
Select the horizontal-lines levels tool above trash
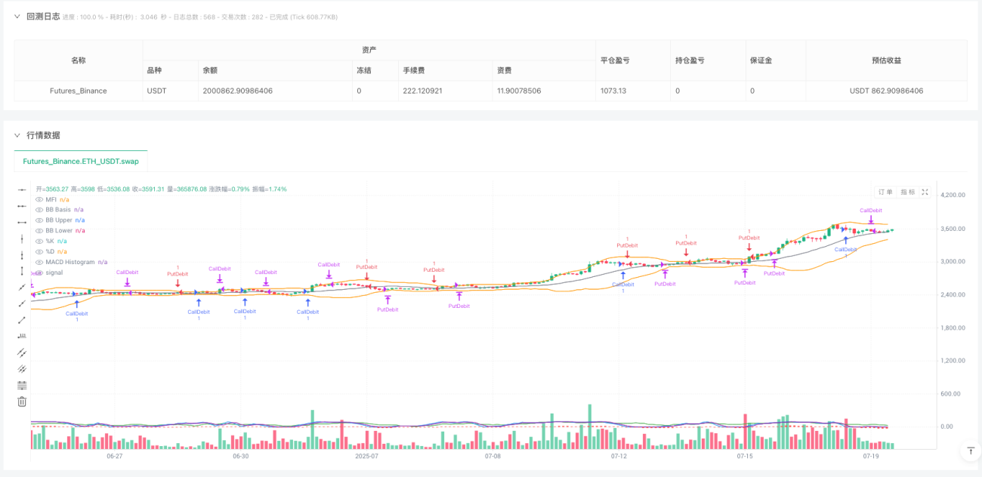tap(22, 385)
